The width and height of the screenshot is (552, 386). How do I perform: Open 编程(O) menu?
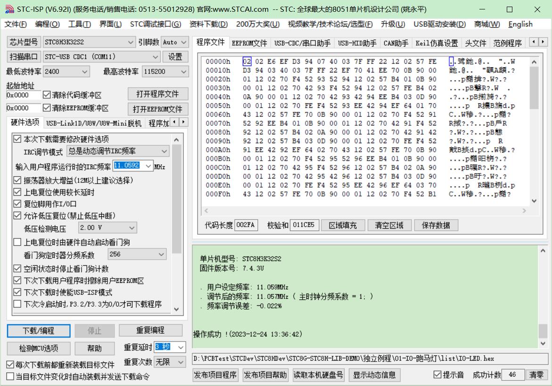pyautogui.click(x=48, y=25)
